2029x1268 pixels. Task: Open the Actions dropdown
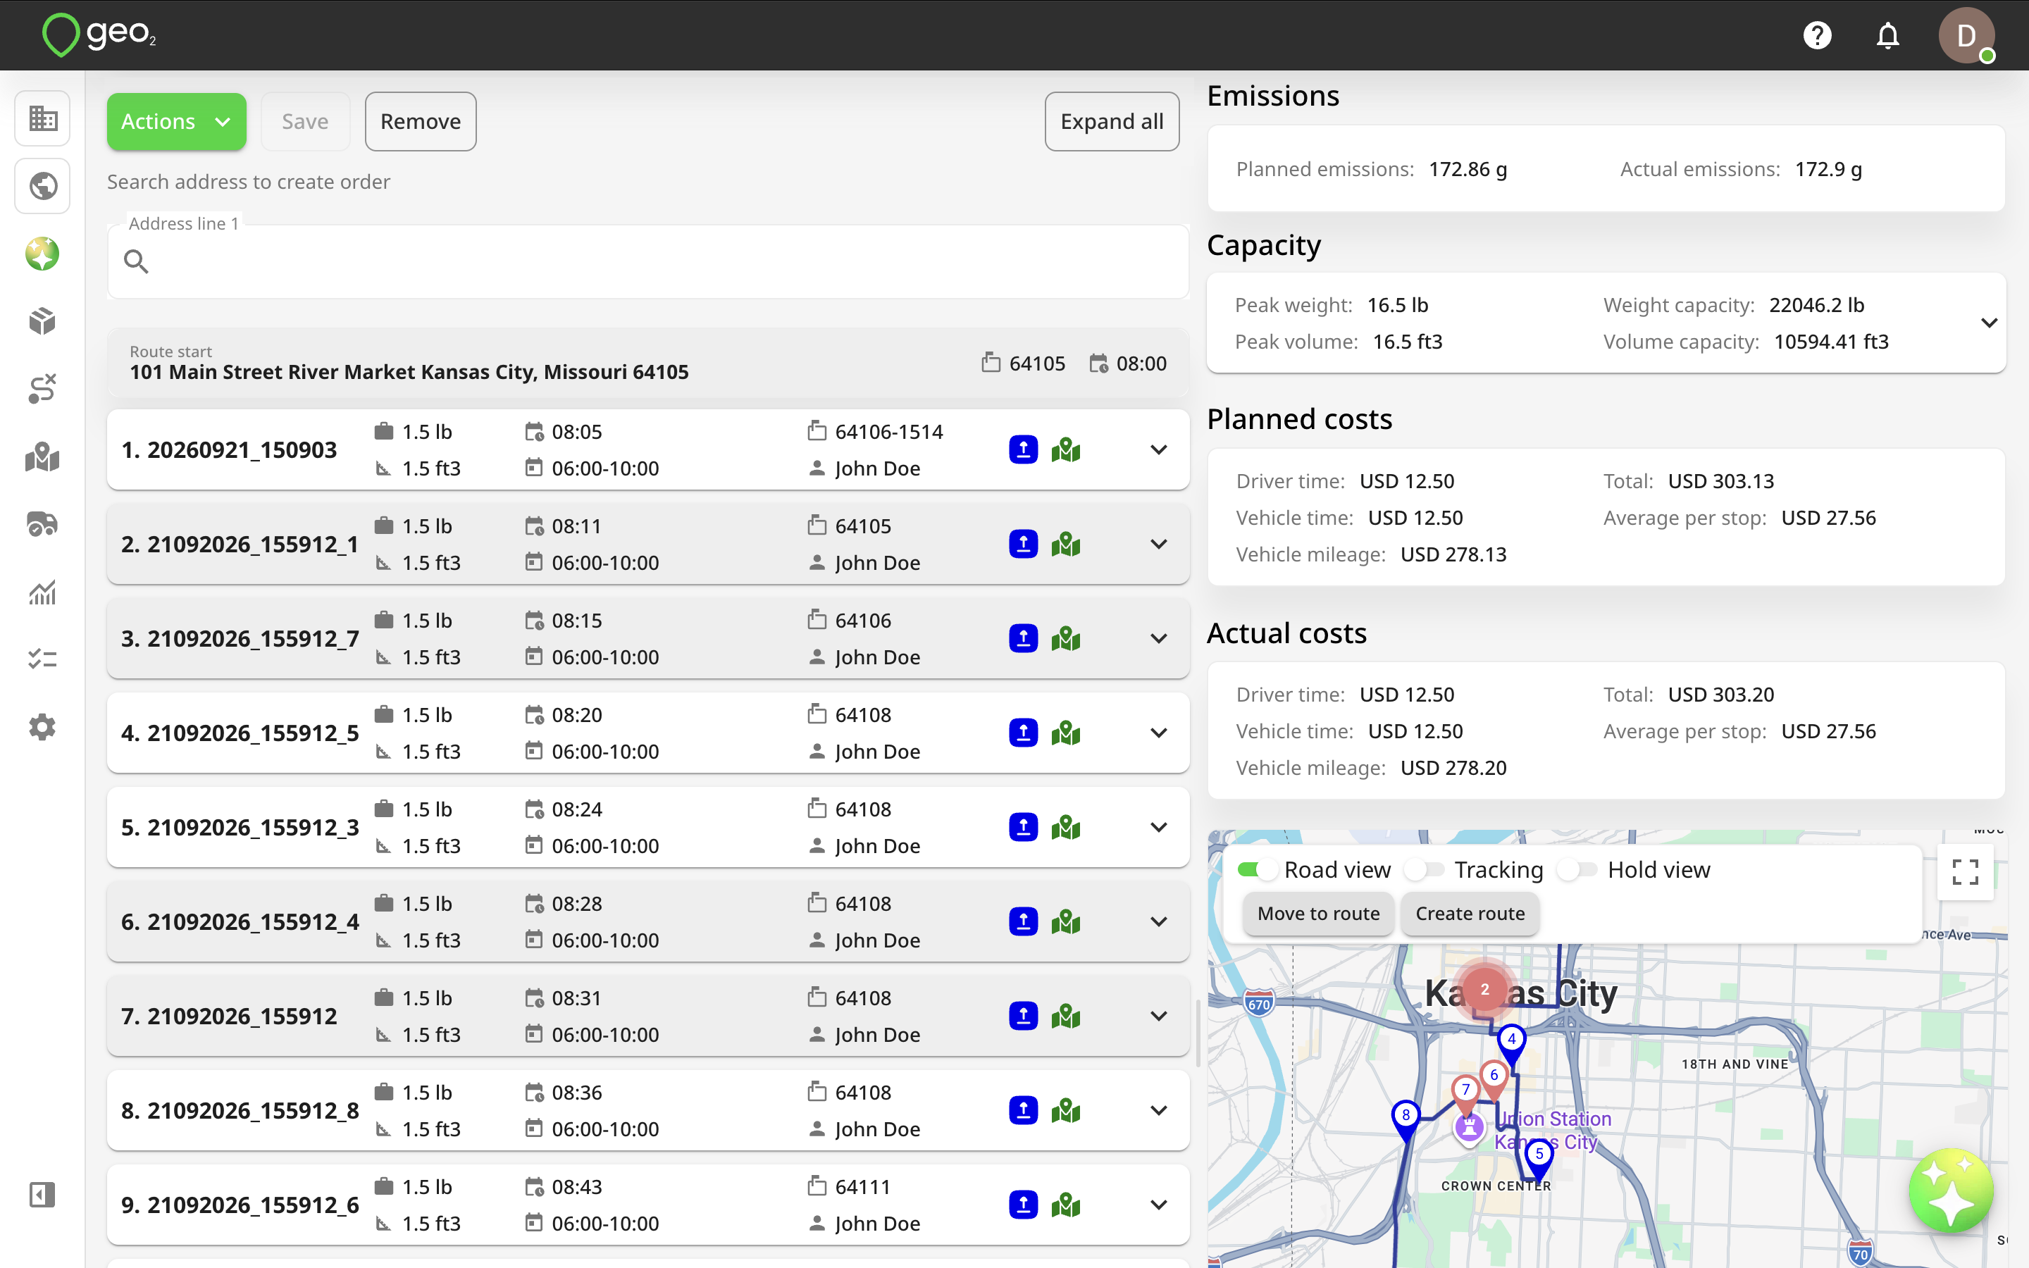[x=176, y=122]
